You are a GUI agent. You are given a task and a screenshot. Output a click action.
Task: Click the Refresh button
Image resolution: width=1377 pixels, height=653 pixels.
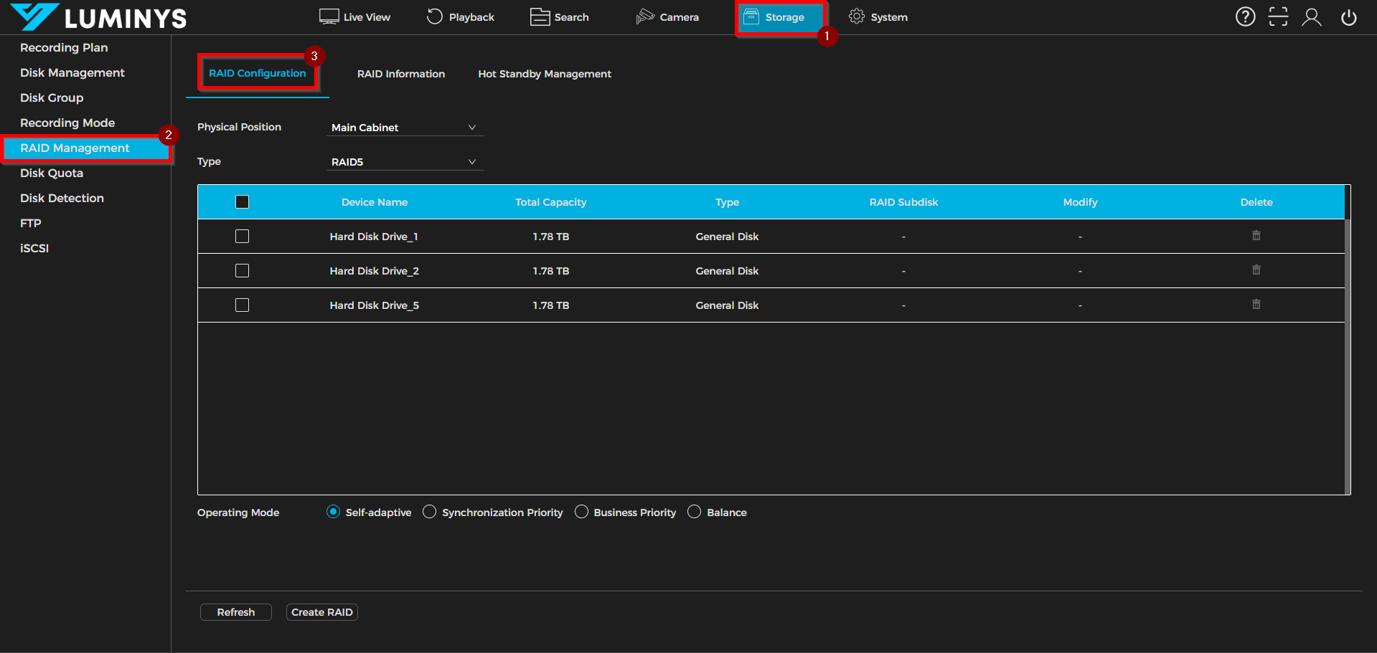click(235, 612)
